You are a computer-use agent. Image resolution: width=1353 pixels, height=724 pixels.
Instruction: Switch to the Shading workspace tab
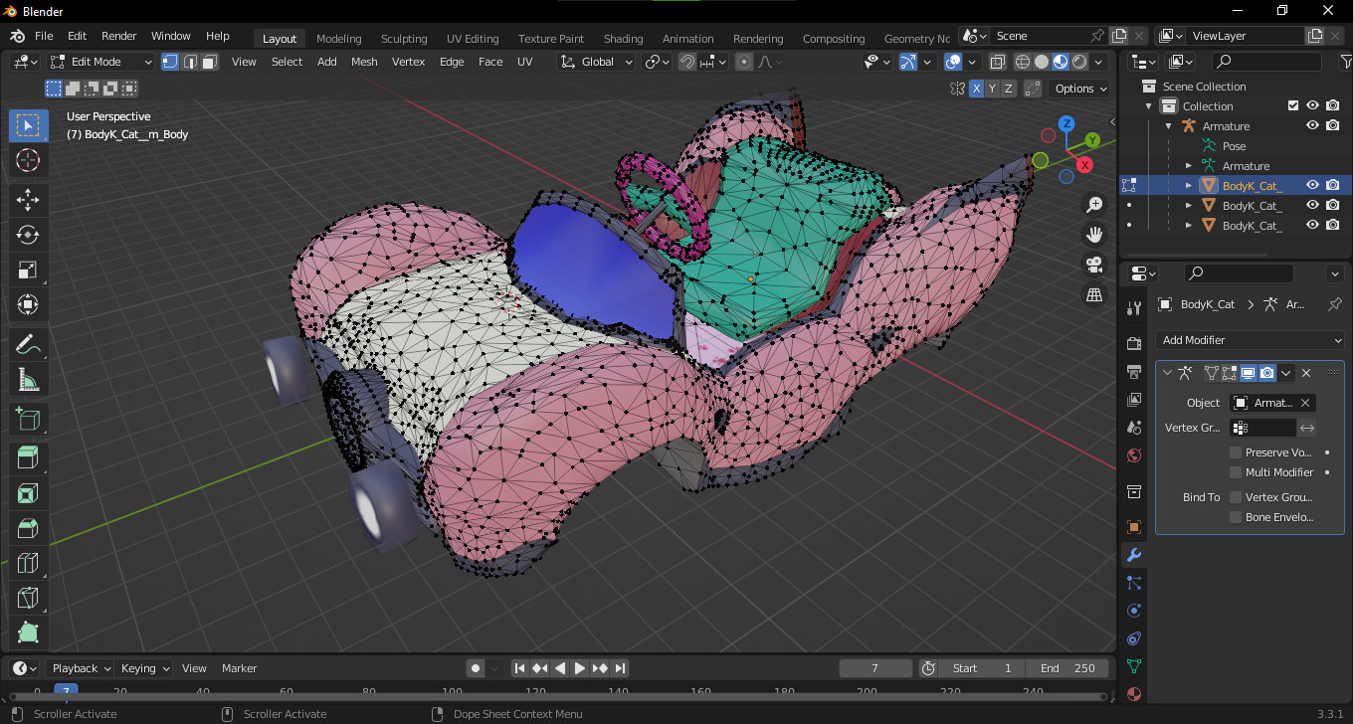coord(623,38)
